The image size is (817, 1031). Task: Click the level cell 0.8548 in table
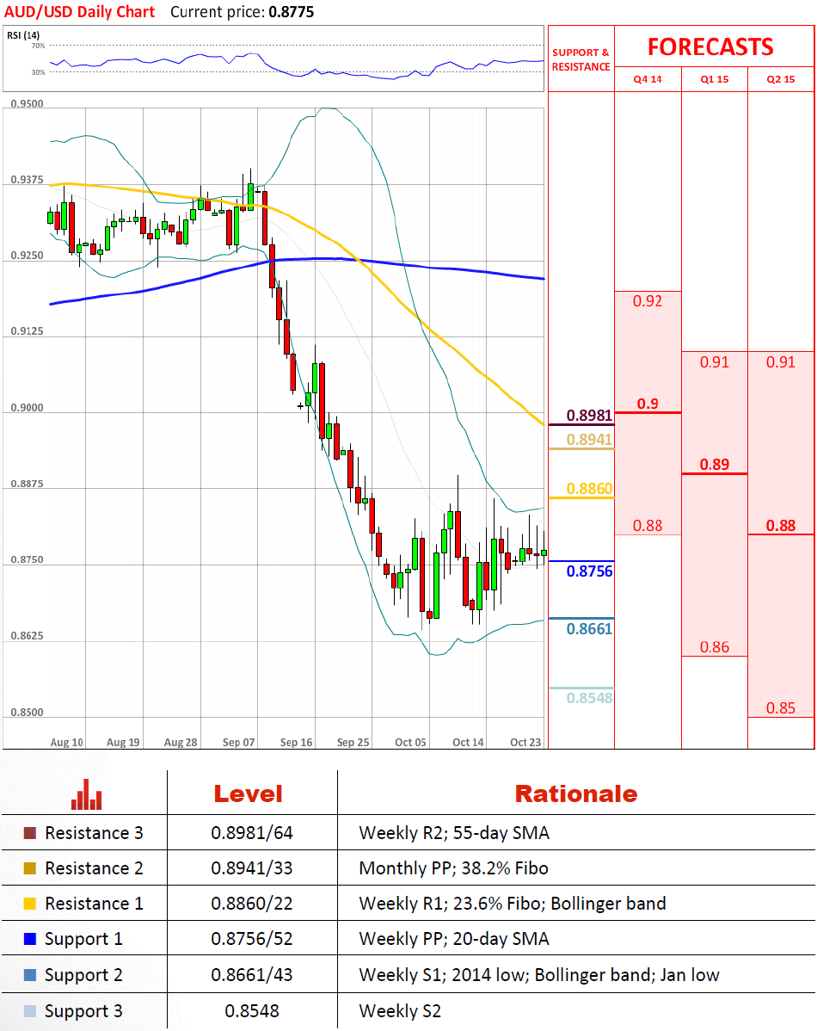pos(252,1011)
